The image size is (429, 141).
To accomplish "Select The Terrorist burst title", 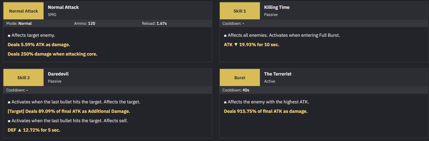I will (278, 74).
